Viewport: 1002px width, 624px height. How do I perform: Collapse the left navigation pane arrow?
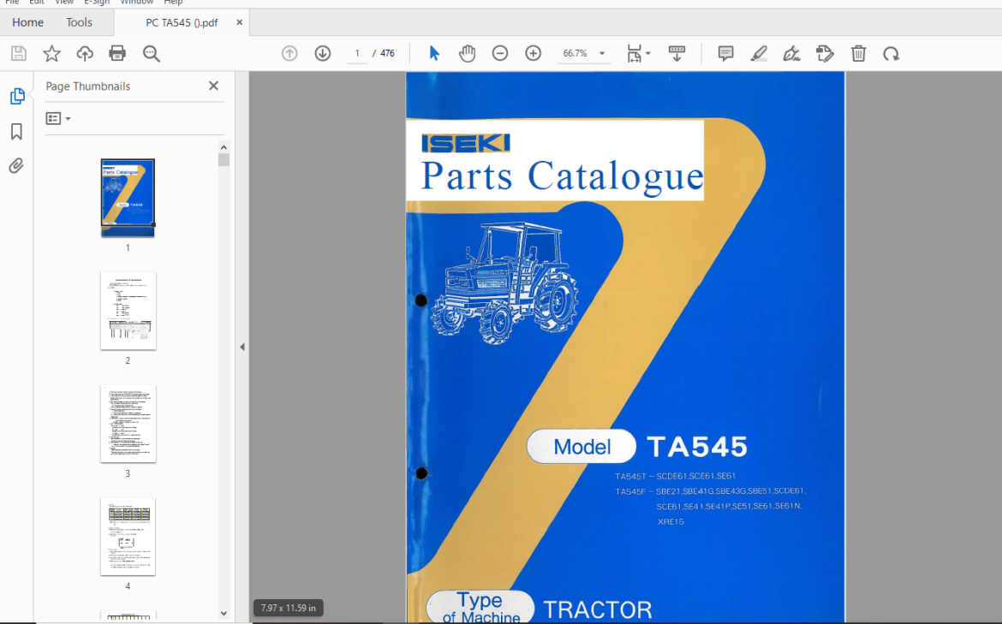click(x=242, y=347)
